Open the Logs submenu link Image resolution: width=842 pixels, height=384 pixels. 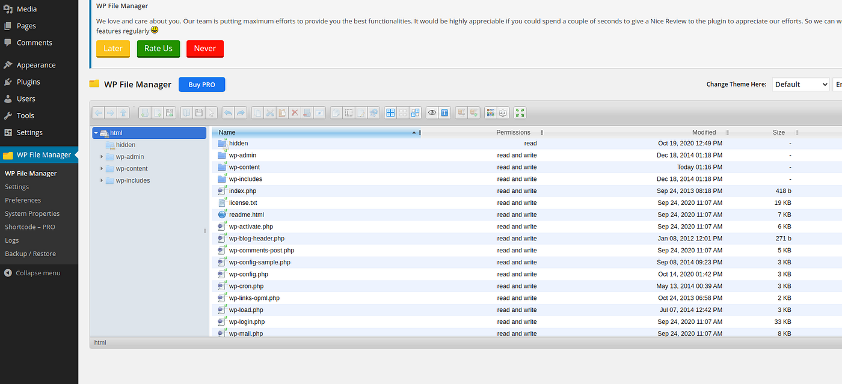point(12,240)
